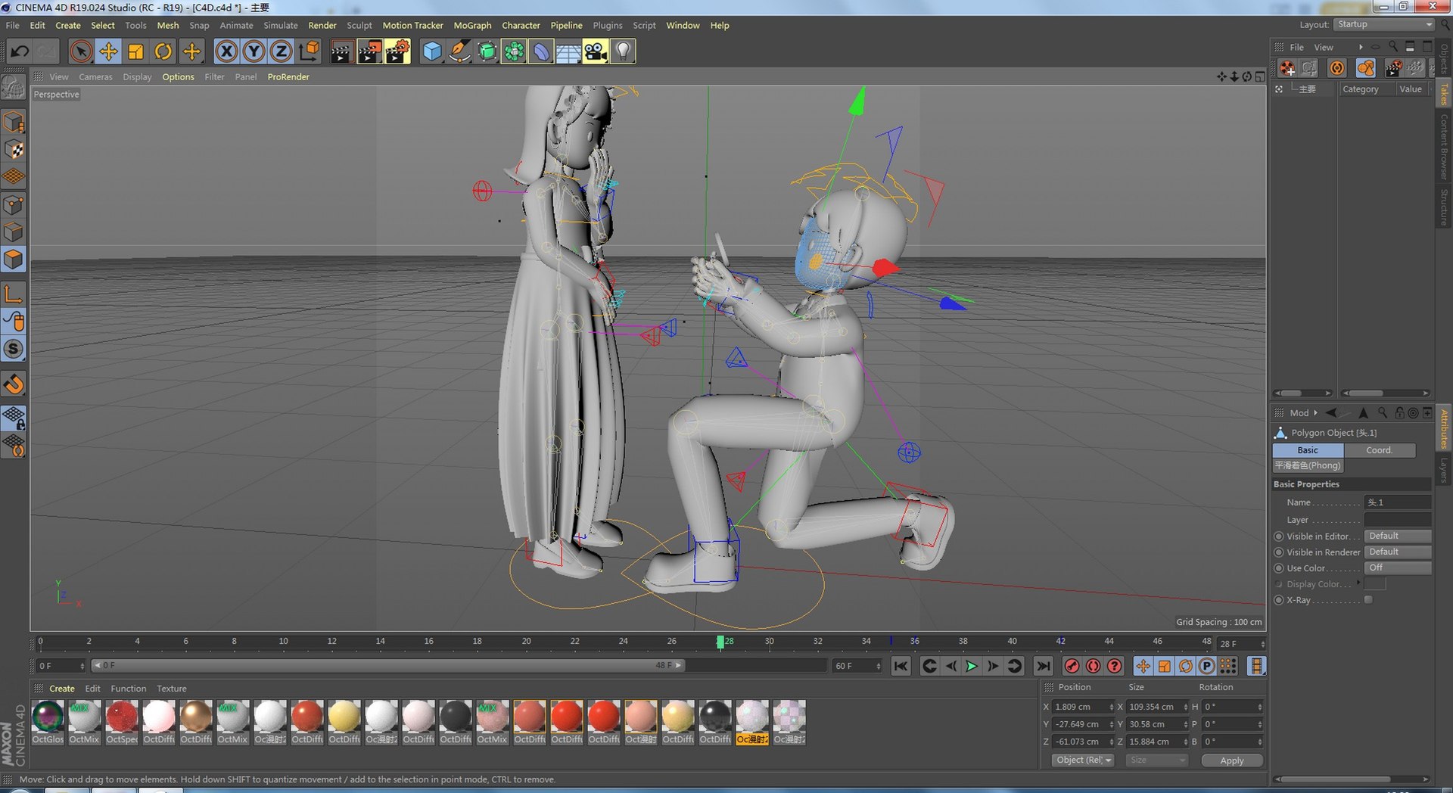Open the MoGraph menu
Viewport: 1453px width, 793px height.
[x=472, y=25]
